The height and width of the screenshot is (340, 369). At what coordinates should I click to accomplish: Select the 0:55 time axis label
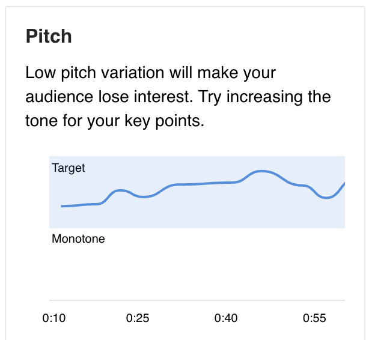click(x=314, y=318)
